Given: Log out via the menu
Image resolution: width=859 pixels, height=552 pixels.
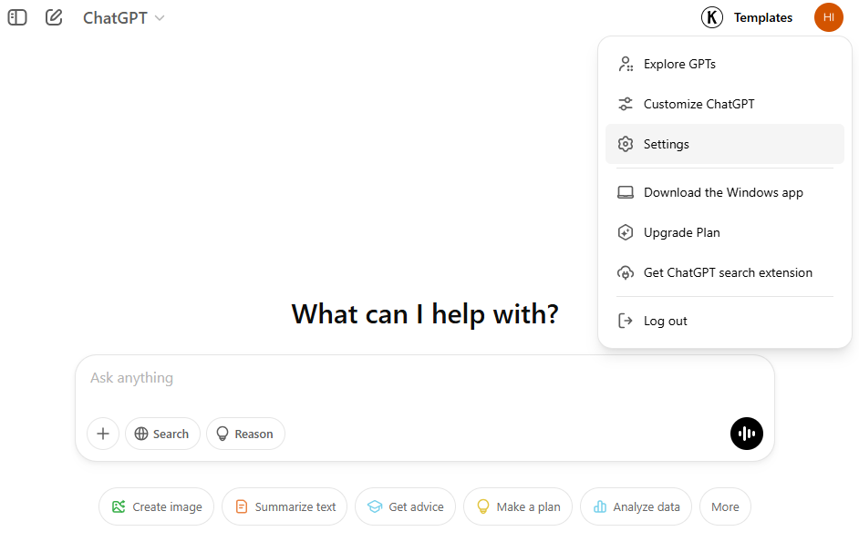Looking at the screenshot, I should point(724,322).
